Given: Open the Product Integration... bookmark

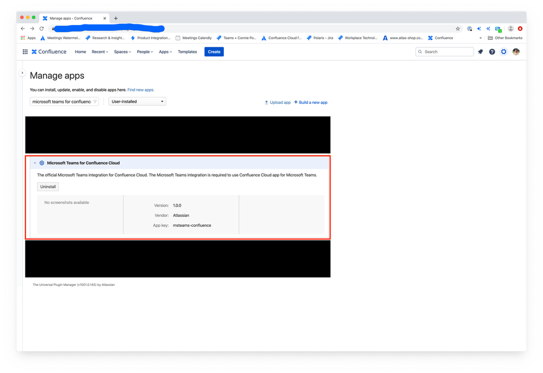Looking at the screenshot, I should [151, 38].
